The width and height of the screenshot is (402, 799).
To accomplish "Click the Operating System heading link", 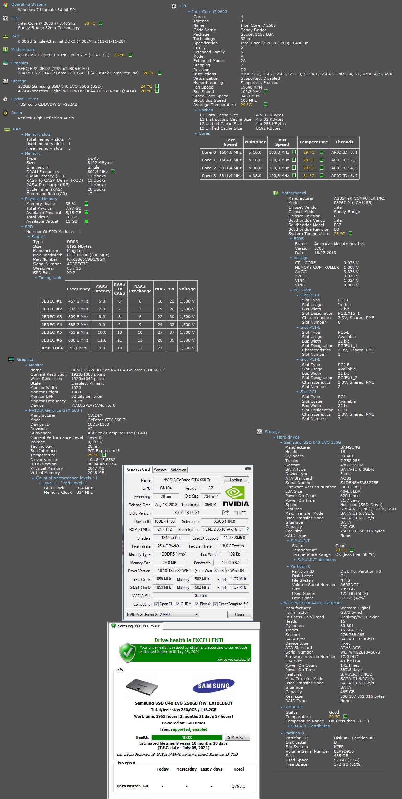I will tap(28, 5).
